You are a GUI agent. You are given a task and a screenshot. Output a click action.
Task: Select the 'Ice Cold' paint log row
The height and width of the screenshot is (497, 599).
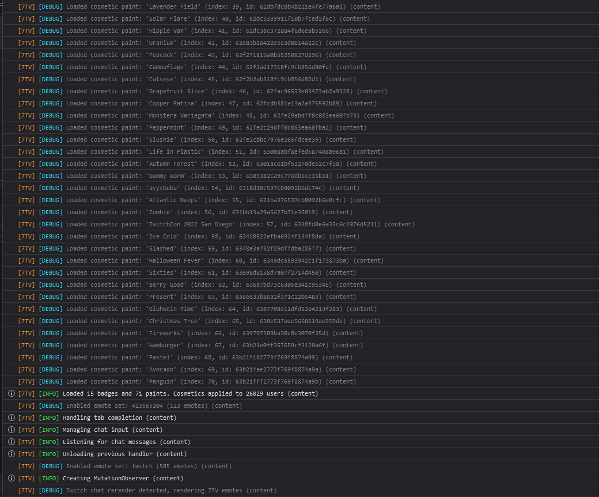[x=301, y=237]
